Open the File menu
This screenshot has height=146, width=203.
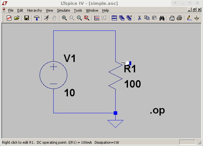pyautogui.click(x=11, y=10)
